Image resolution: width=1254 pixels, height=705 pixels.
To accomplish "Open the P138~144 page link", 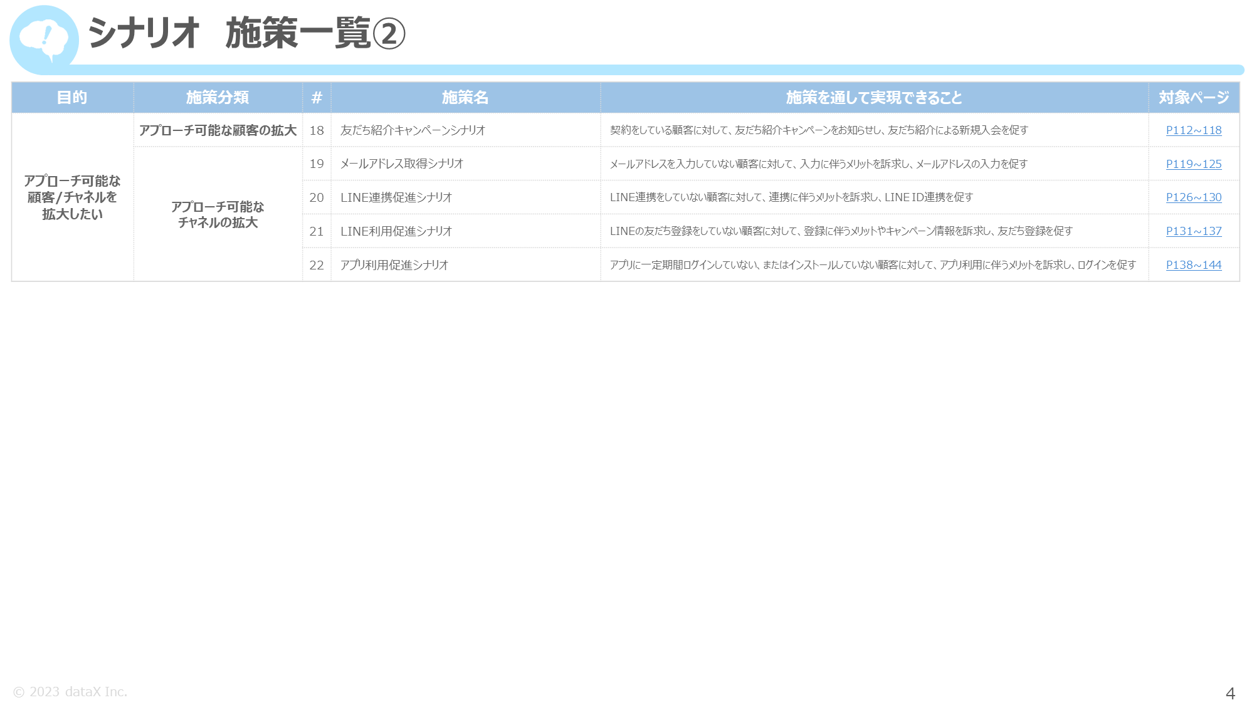I will pyautogui.click(x=1193, y=265).
